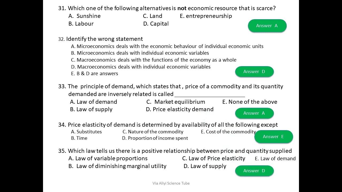Click the blank line in question 33
The width and height of the screenshot is (342, 192).
pos(209,95)
